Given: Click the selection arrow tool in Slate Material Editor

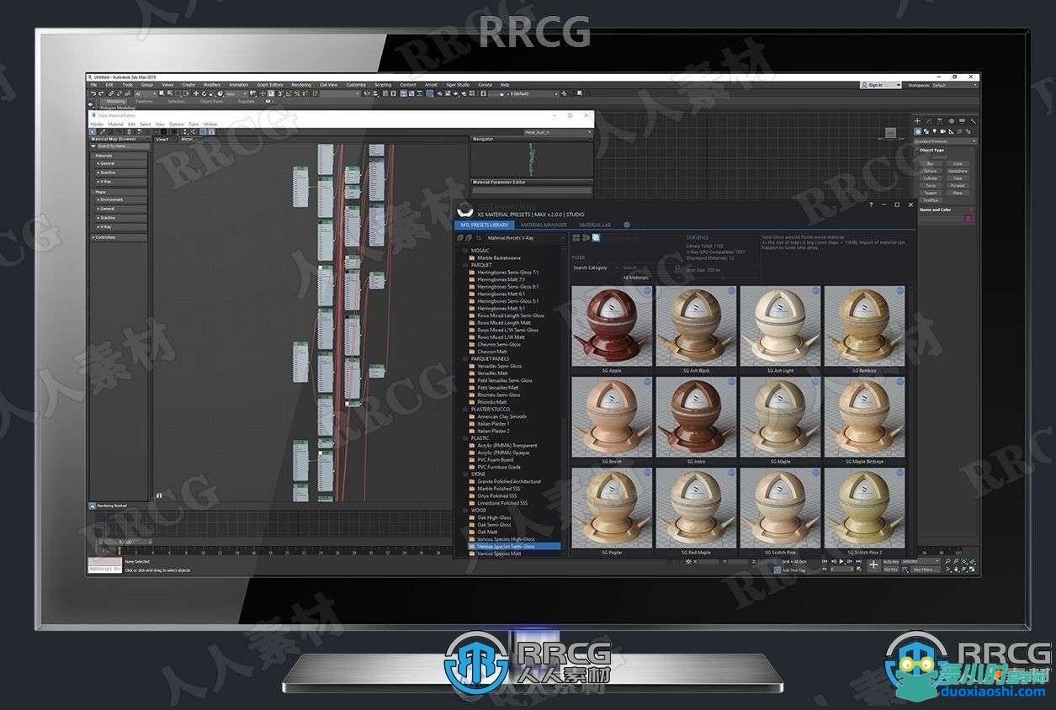Looking at the screenshot, I should point(92,132).
